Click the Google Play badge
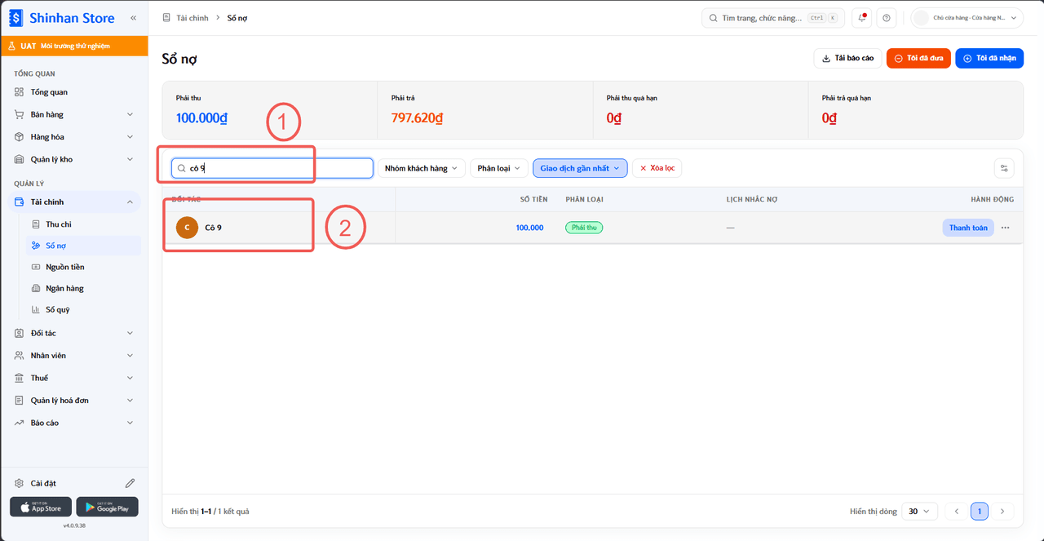Image resolution: width=1044 pixels, height=541 pixels. [x=107, y=507]
